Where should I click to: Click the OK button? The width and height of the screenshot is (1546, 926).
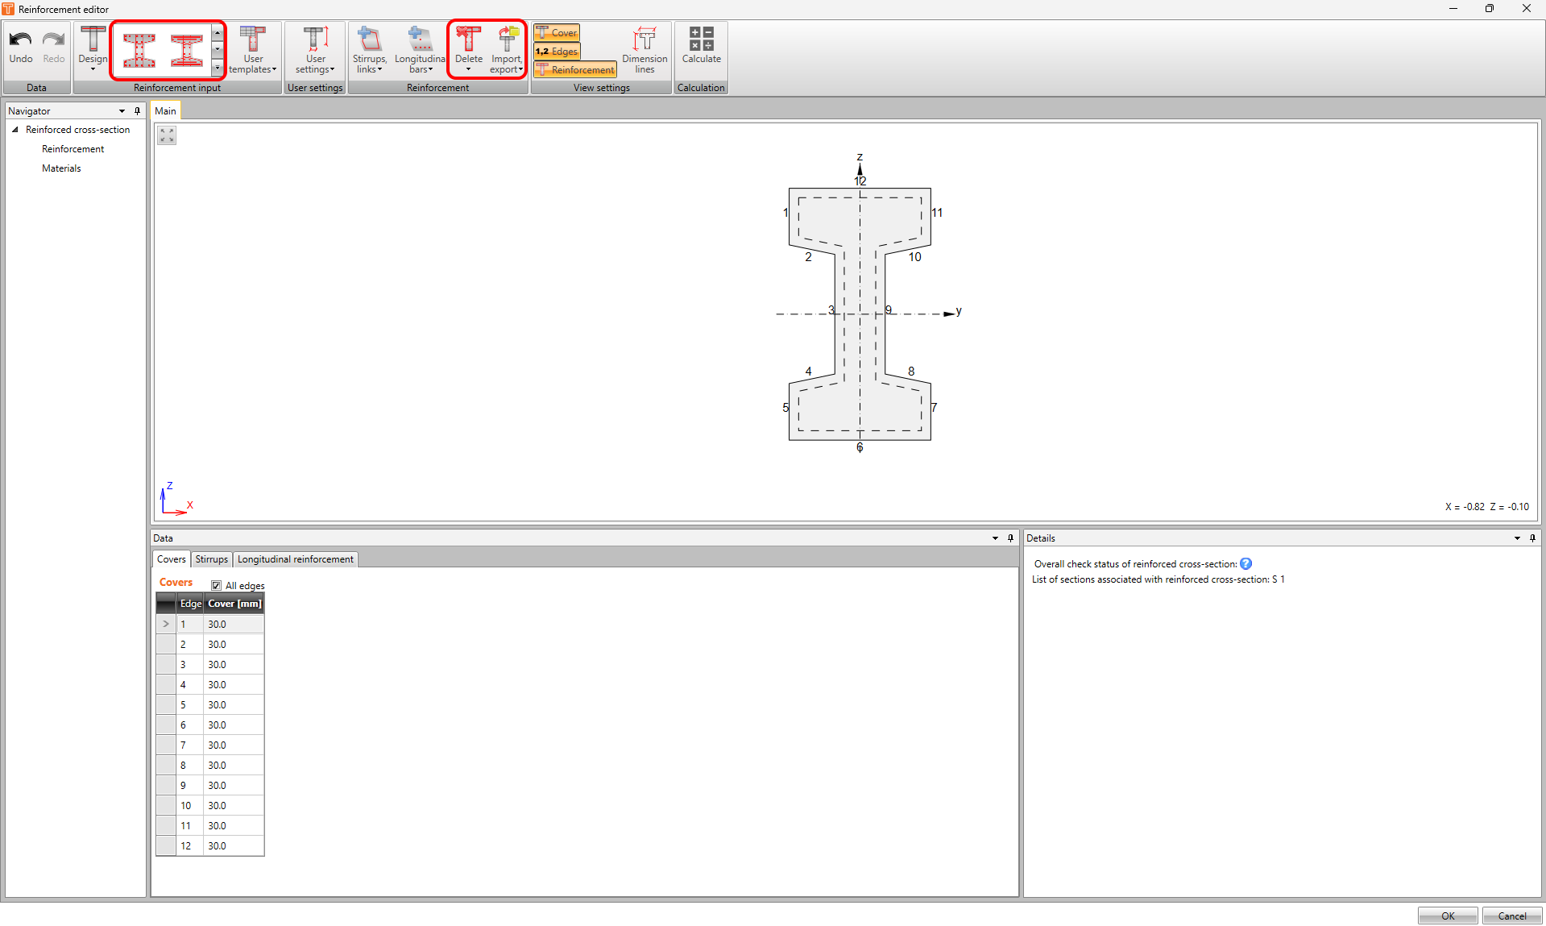(x=1447, y=916)
